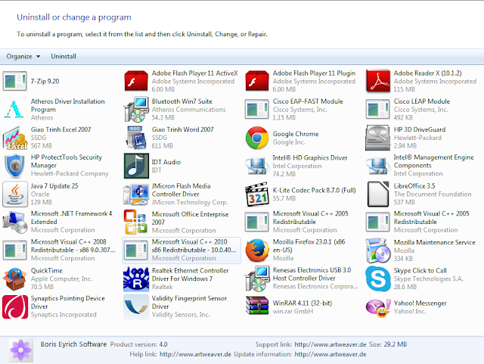Click the WinRAR 4.11 books icon
The height and width of the screenshot is (364, 484).
pyautogui.click(x=257, y=306)
